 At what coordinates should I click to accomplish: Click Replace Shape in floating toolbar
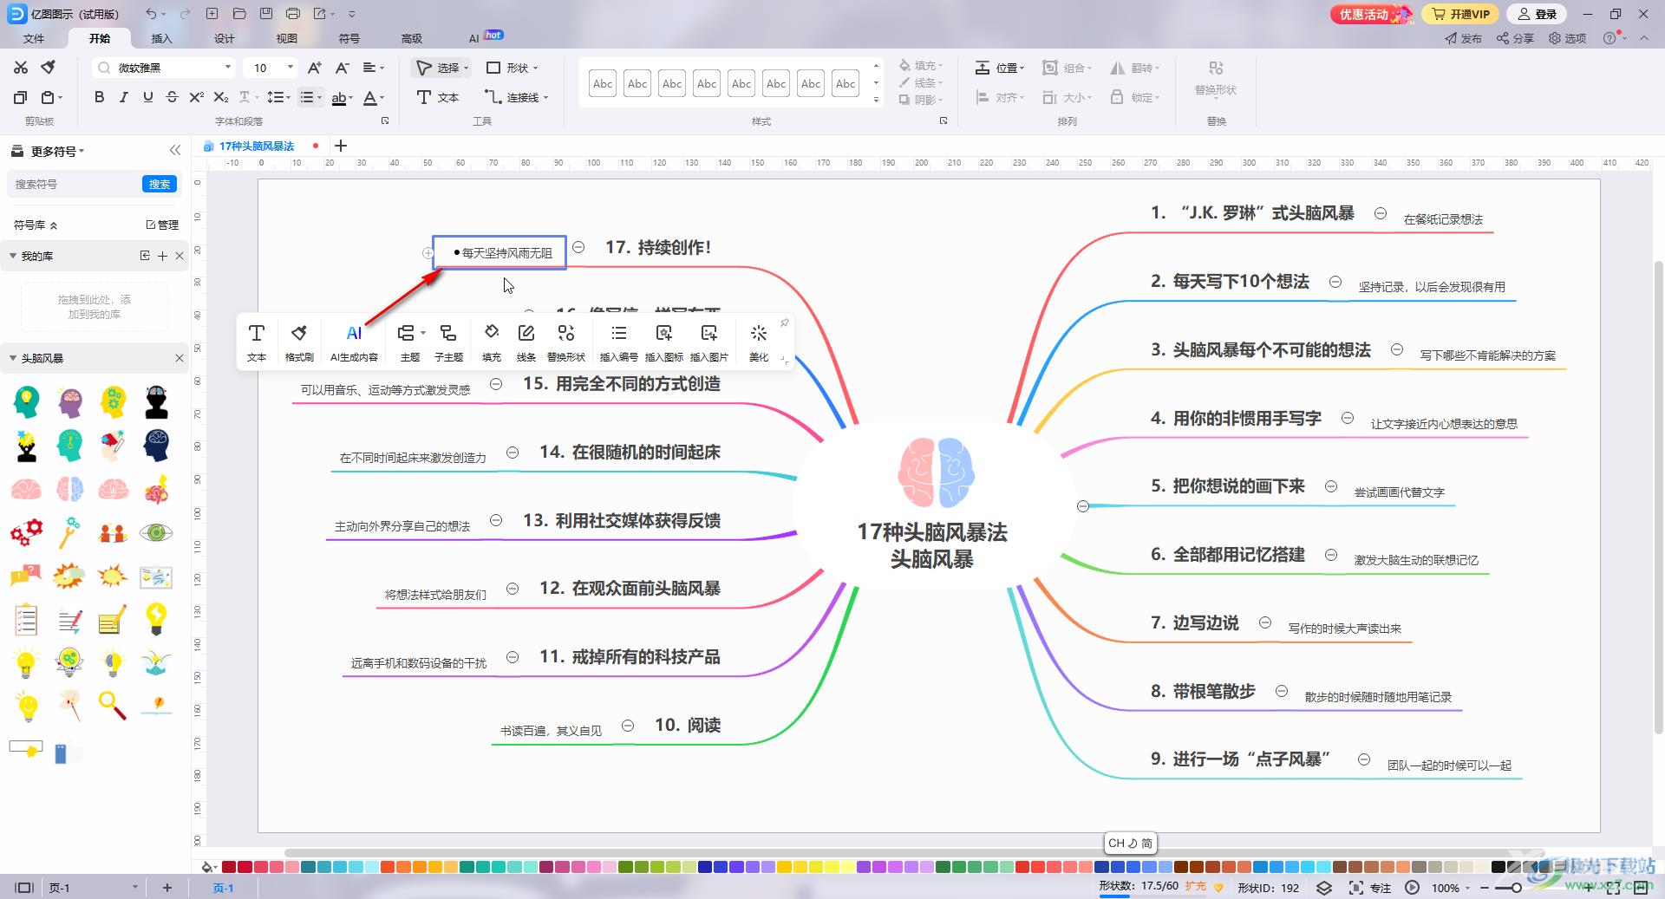point(566,342)
